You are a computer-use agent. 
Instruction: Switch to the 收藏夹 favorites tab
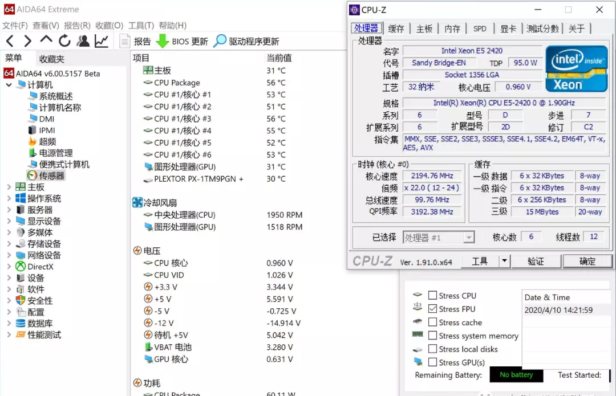coord(52,59)
